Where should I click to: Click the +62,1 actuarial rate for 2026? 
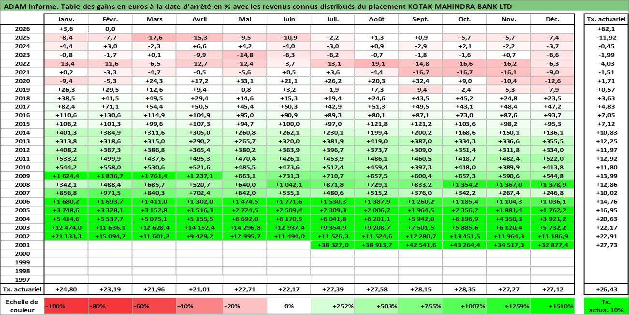606,29
